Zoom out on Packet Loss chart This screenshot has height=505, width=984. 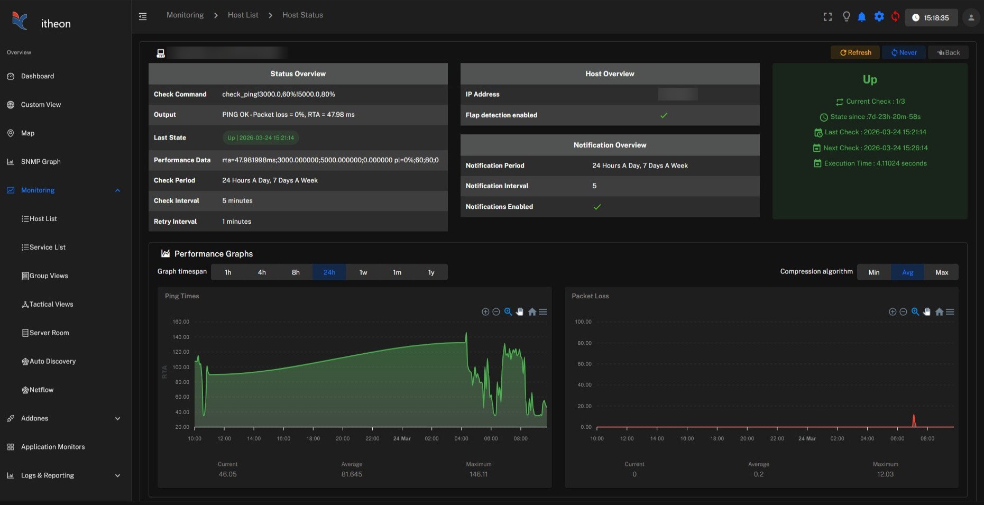pos(903,312)
